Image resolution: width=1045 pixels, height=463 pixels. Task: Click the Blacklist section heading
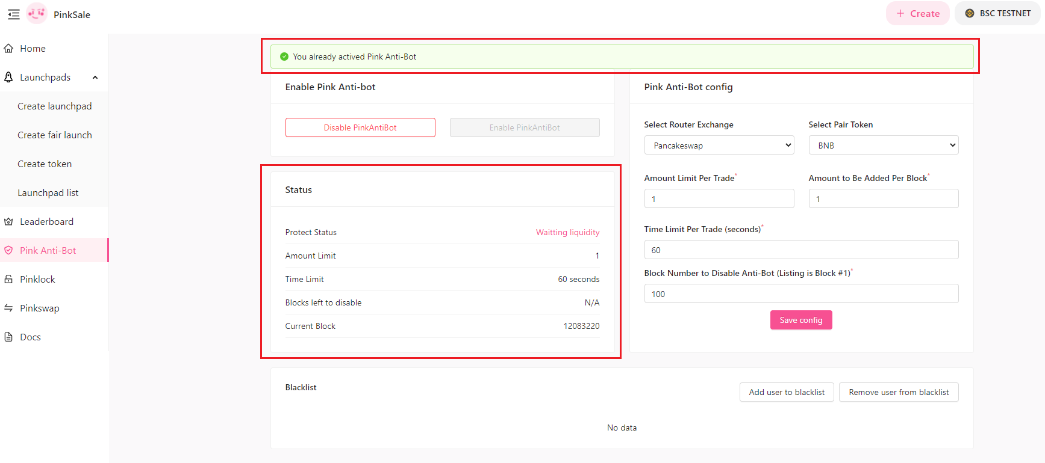301,387
